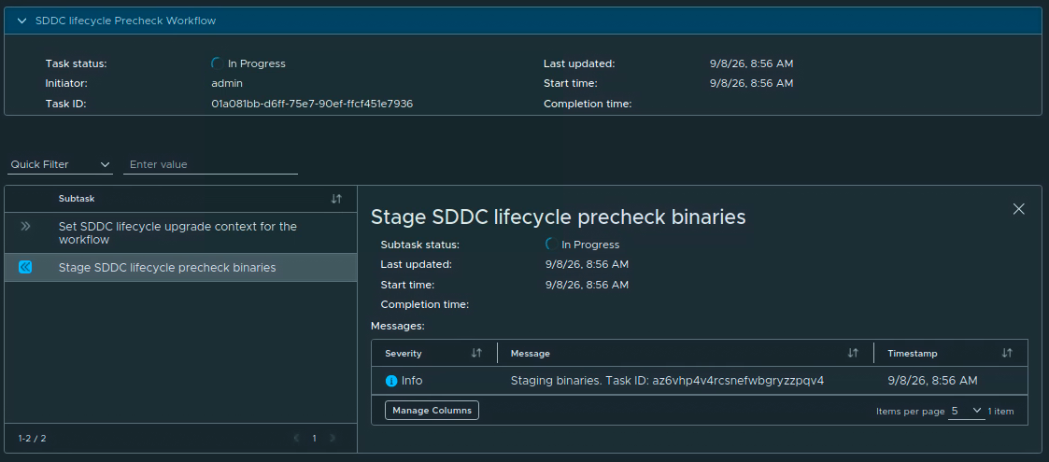Open the Quick Filter dropdown
The height and width of the screenshot is (462, 1049).
tap(60, 164)
